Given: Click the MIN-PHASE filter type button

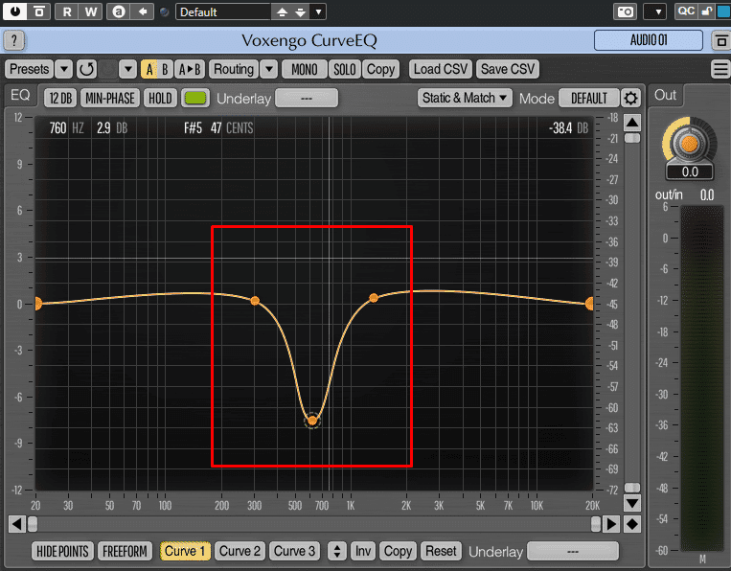Looking at the screenshot, I should 110,98.
